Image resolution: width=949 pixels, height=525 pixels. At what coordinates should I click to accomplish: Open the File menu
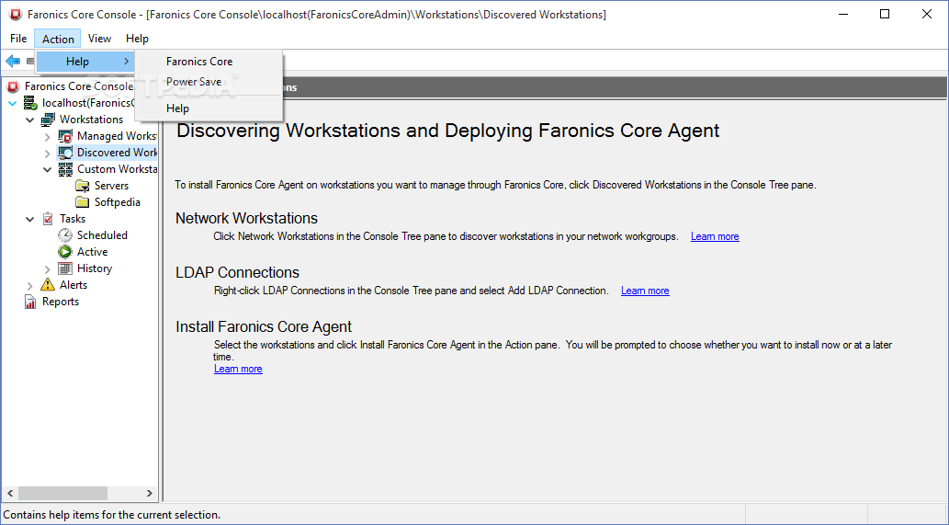coord(18,39)
